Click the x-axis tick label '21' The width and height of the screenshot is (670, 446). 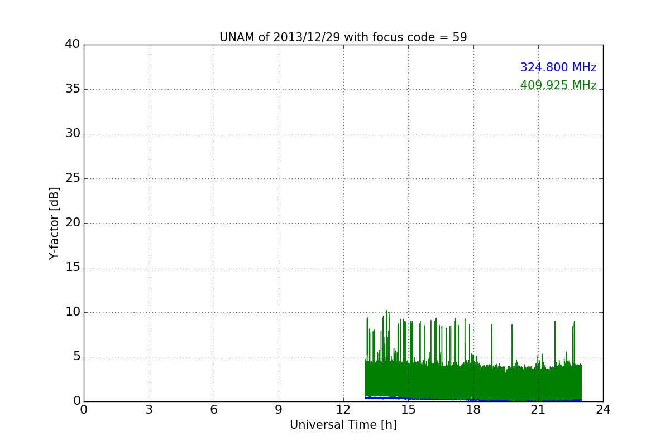click(538, 410)
